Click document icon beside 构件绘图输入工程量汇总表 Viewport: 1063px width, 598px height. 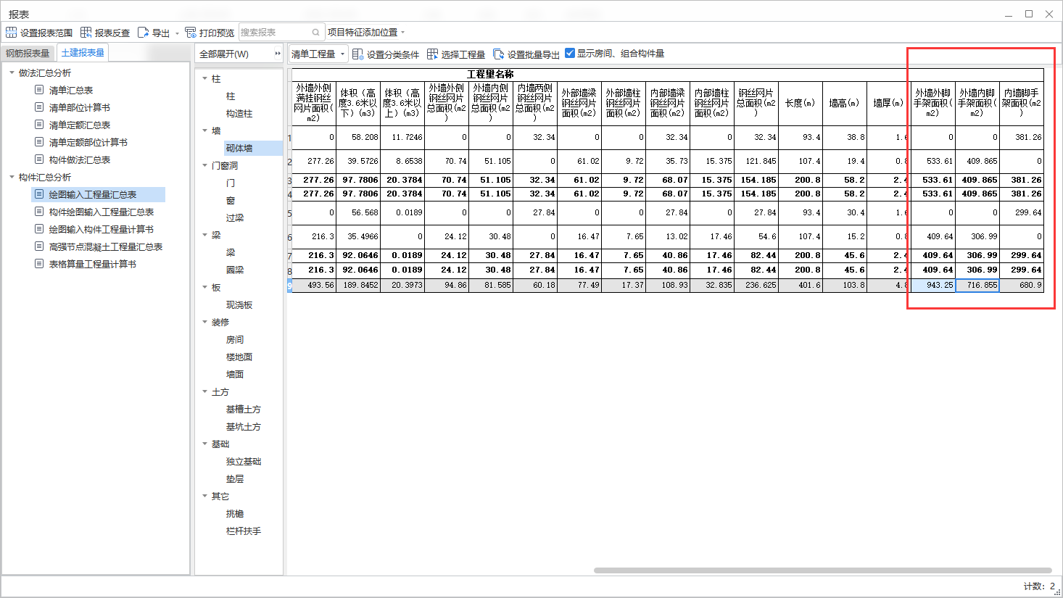pyautogui.click(x=39, y=212)
